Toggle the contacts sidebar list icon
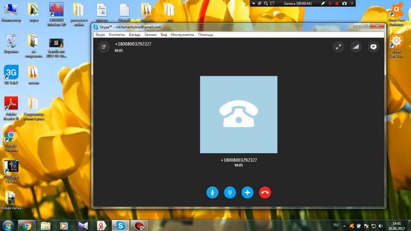The image size is (411, 231). (x=104, y=47)
